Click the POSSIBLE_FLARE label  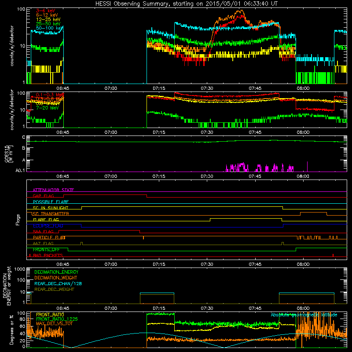51,202
